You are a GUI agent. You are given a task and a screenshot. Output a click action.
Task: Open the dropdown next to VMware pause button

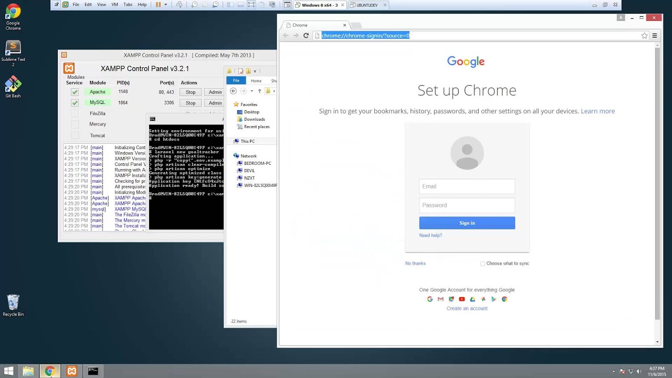(x=166, y=5)
